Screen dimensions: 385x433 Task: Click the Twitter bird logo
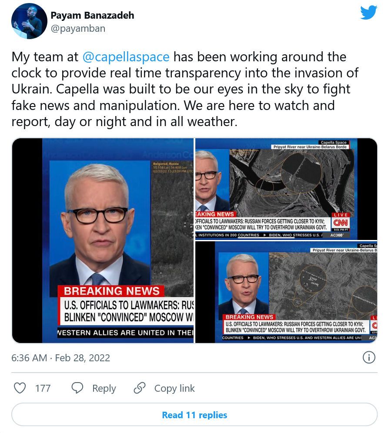pyautogui.click(x=368, y=13)
